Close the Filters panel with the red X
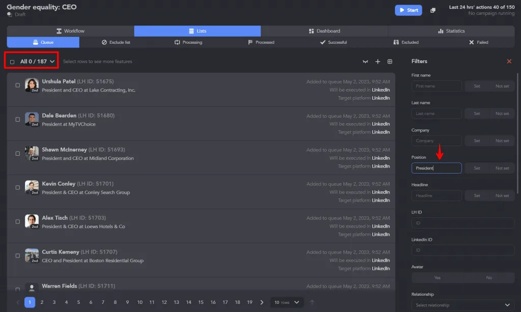This screenshot has height=312, width=521. 509,61
